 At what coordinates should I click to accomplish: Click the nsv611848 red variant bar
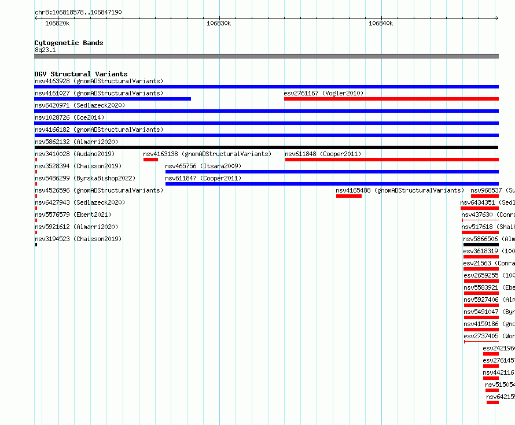click(392, 160)
